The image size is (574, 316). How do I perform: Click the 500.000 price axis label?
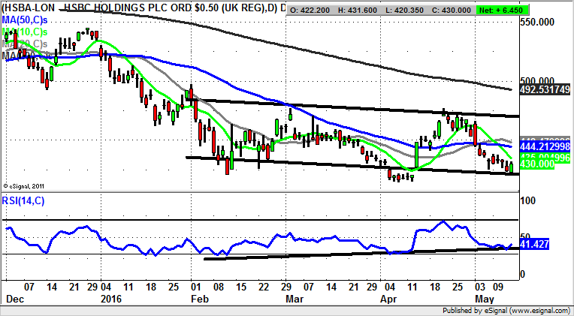541,81
